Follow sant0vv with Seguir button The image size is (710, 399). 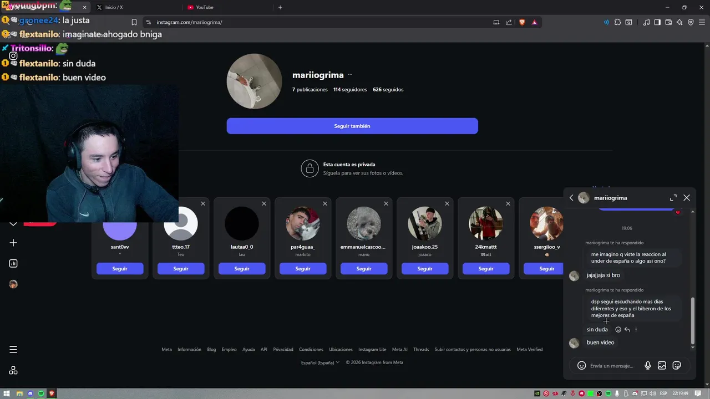tap(120, 269)
